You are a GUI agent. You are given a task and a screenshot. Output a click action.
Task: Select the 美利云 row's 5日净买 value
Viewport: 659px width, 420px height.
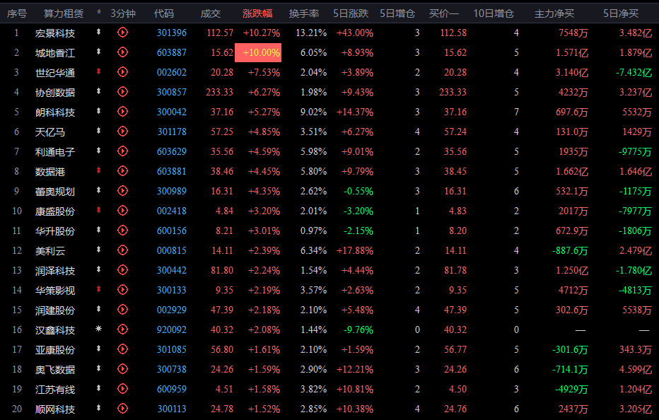pos(636,251)
